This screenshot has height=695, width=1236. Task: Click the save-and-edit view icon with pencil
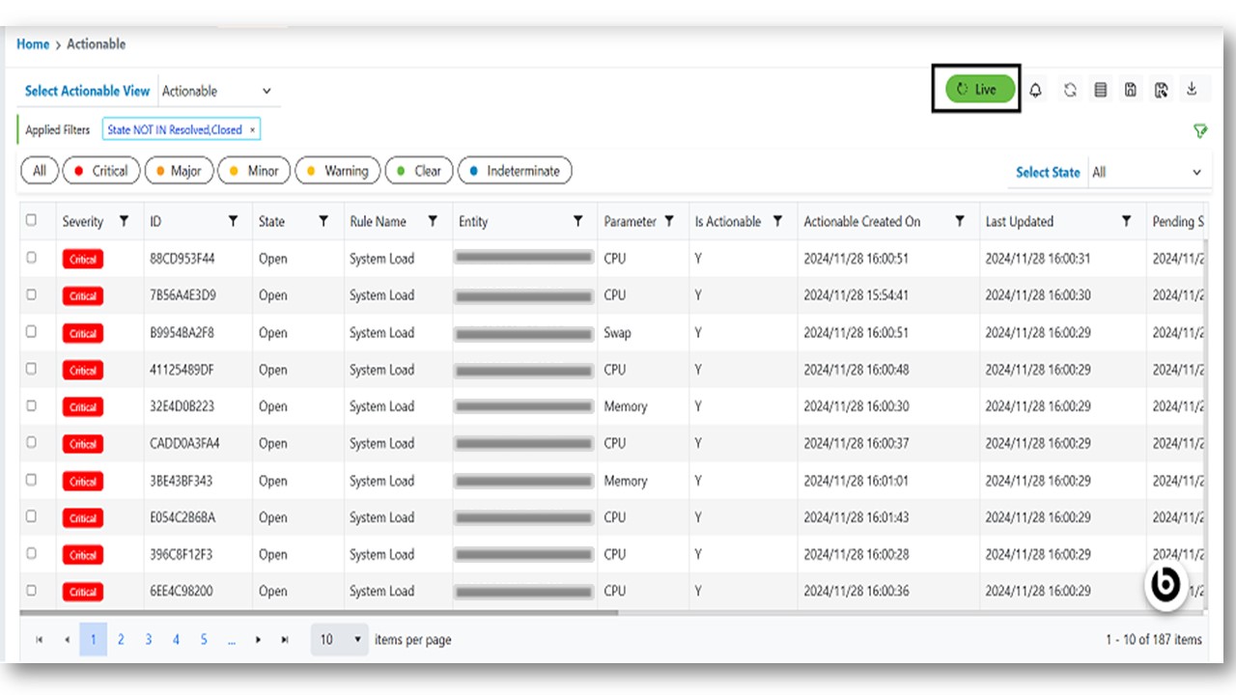(x=1162, y=90)
